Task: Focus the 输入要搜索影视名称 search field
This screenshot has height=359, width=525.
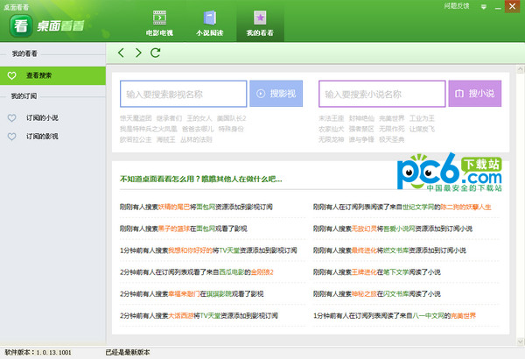Action: 184,94
